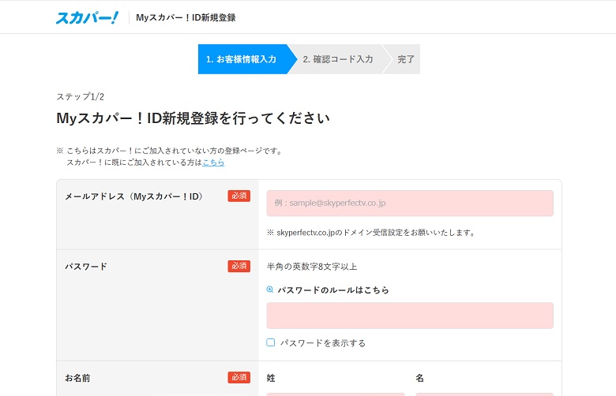Click the 半角の英数字8文字以上 hint text
The height and width of the screenshot is (396, 616).
(312, 267)
